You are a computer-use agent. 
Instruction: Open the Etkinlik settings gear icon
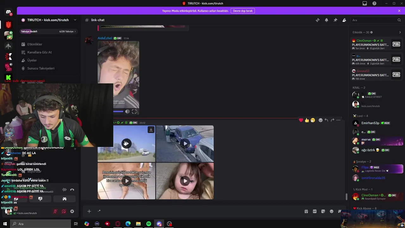371,32
